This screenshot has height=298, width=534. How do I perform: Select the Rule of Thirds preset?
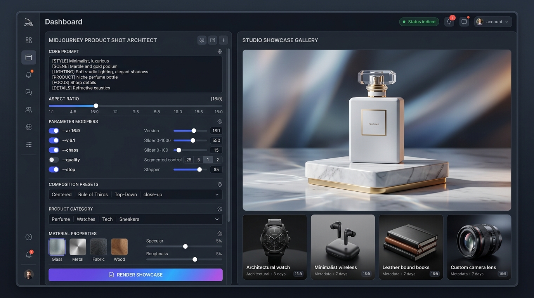tap(93, 194)
